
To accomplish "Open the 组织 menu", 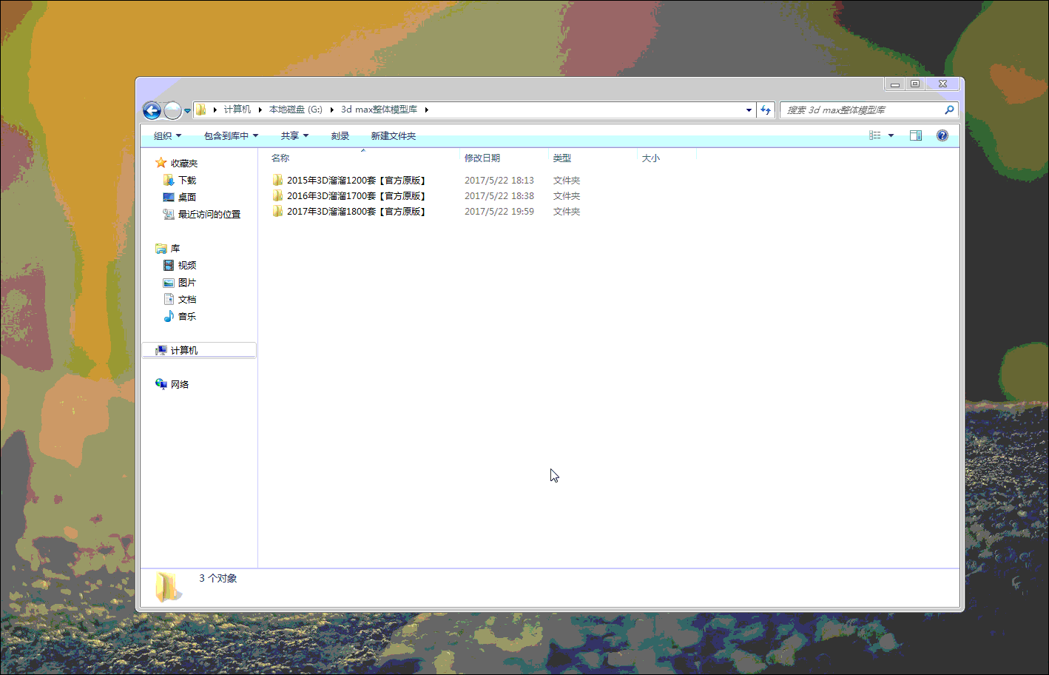I will pos(167,136).
